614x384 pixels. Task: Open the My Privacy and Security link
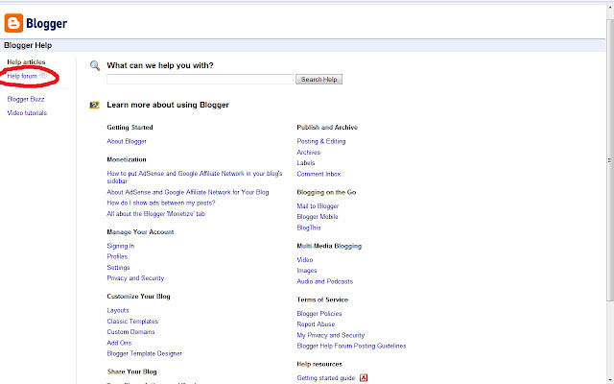[330, 335]
